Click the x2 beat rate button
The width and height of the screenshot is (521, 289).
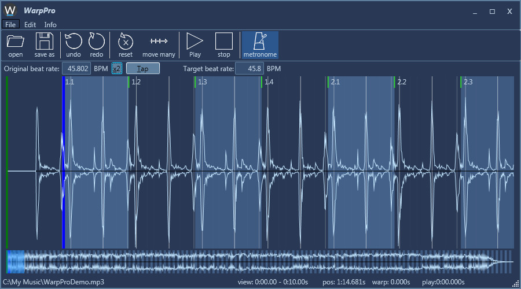click(116, 69)
